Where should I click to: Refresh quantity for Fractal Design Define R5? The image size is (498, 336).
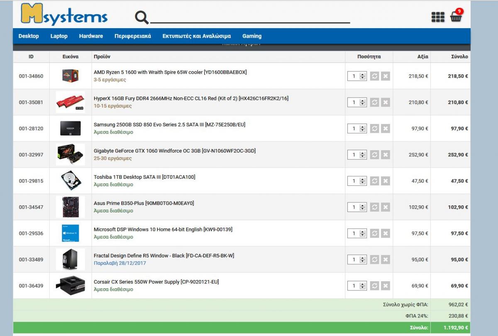point(374,260)
